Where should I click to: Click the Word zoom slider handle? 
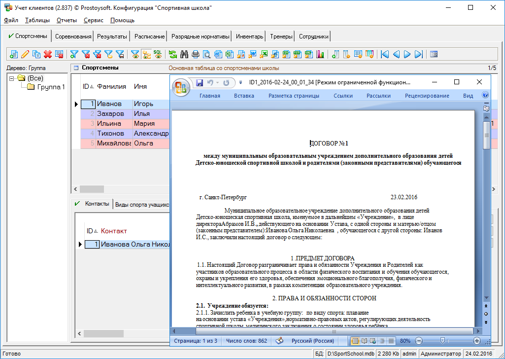(443, 341)
